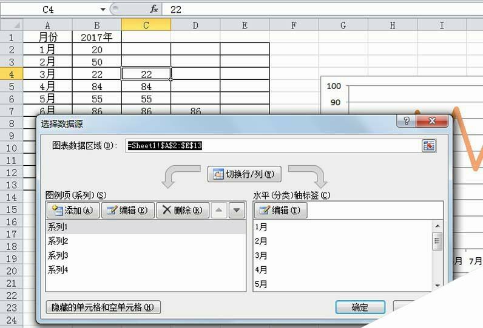This screenshot has width=483, height=328.
Task: Click the orange line series in chart
Action: (x=467, y=141)
